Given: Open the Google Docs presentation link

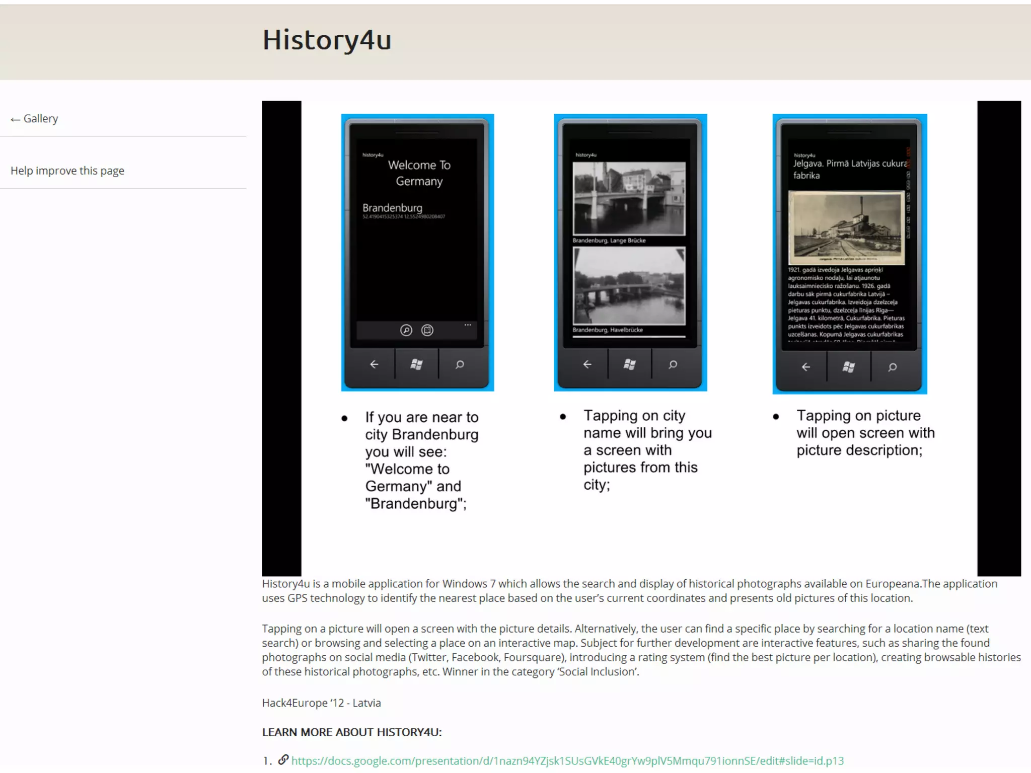Looking at the screenshot, I should click(567, 760).
